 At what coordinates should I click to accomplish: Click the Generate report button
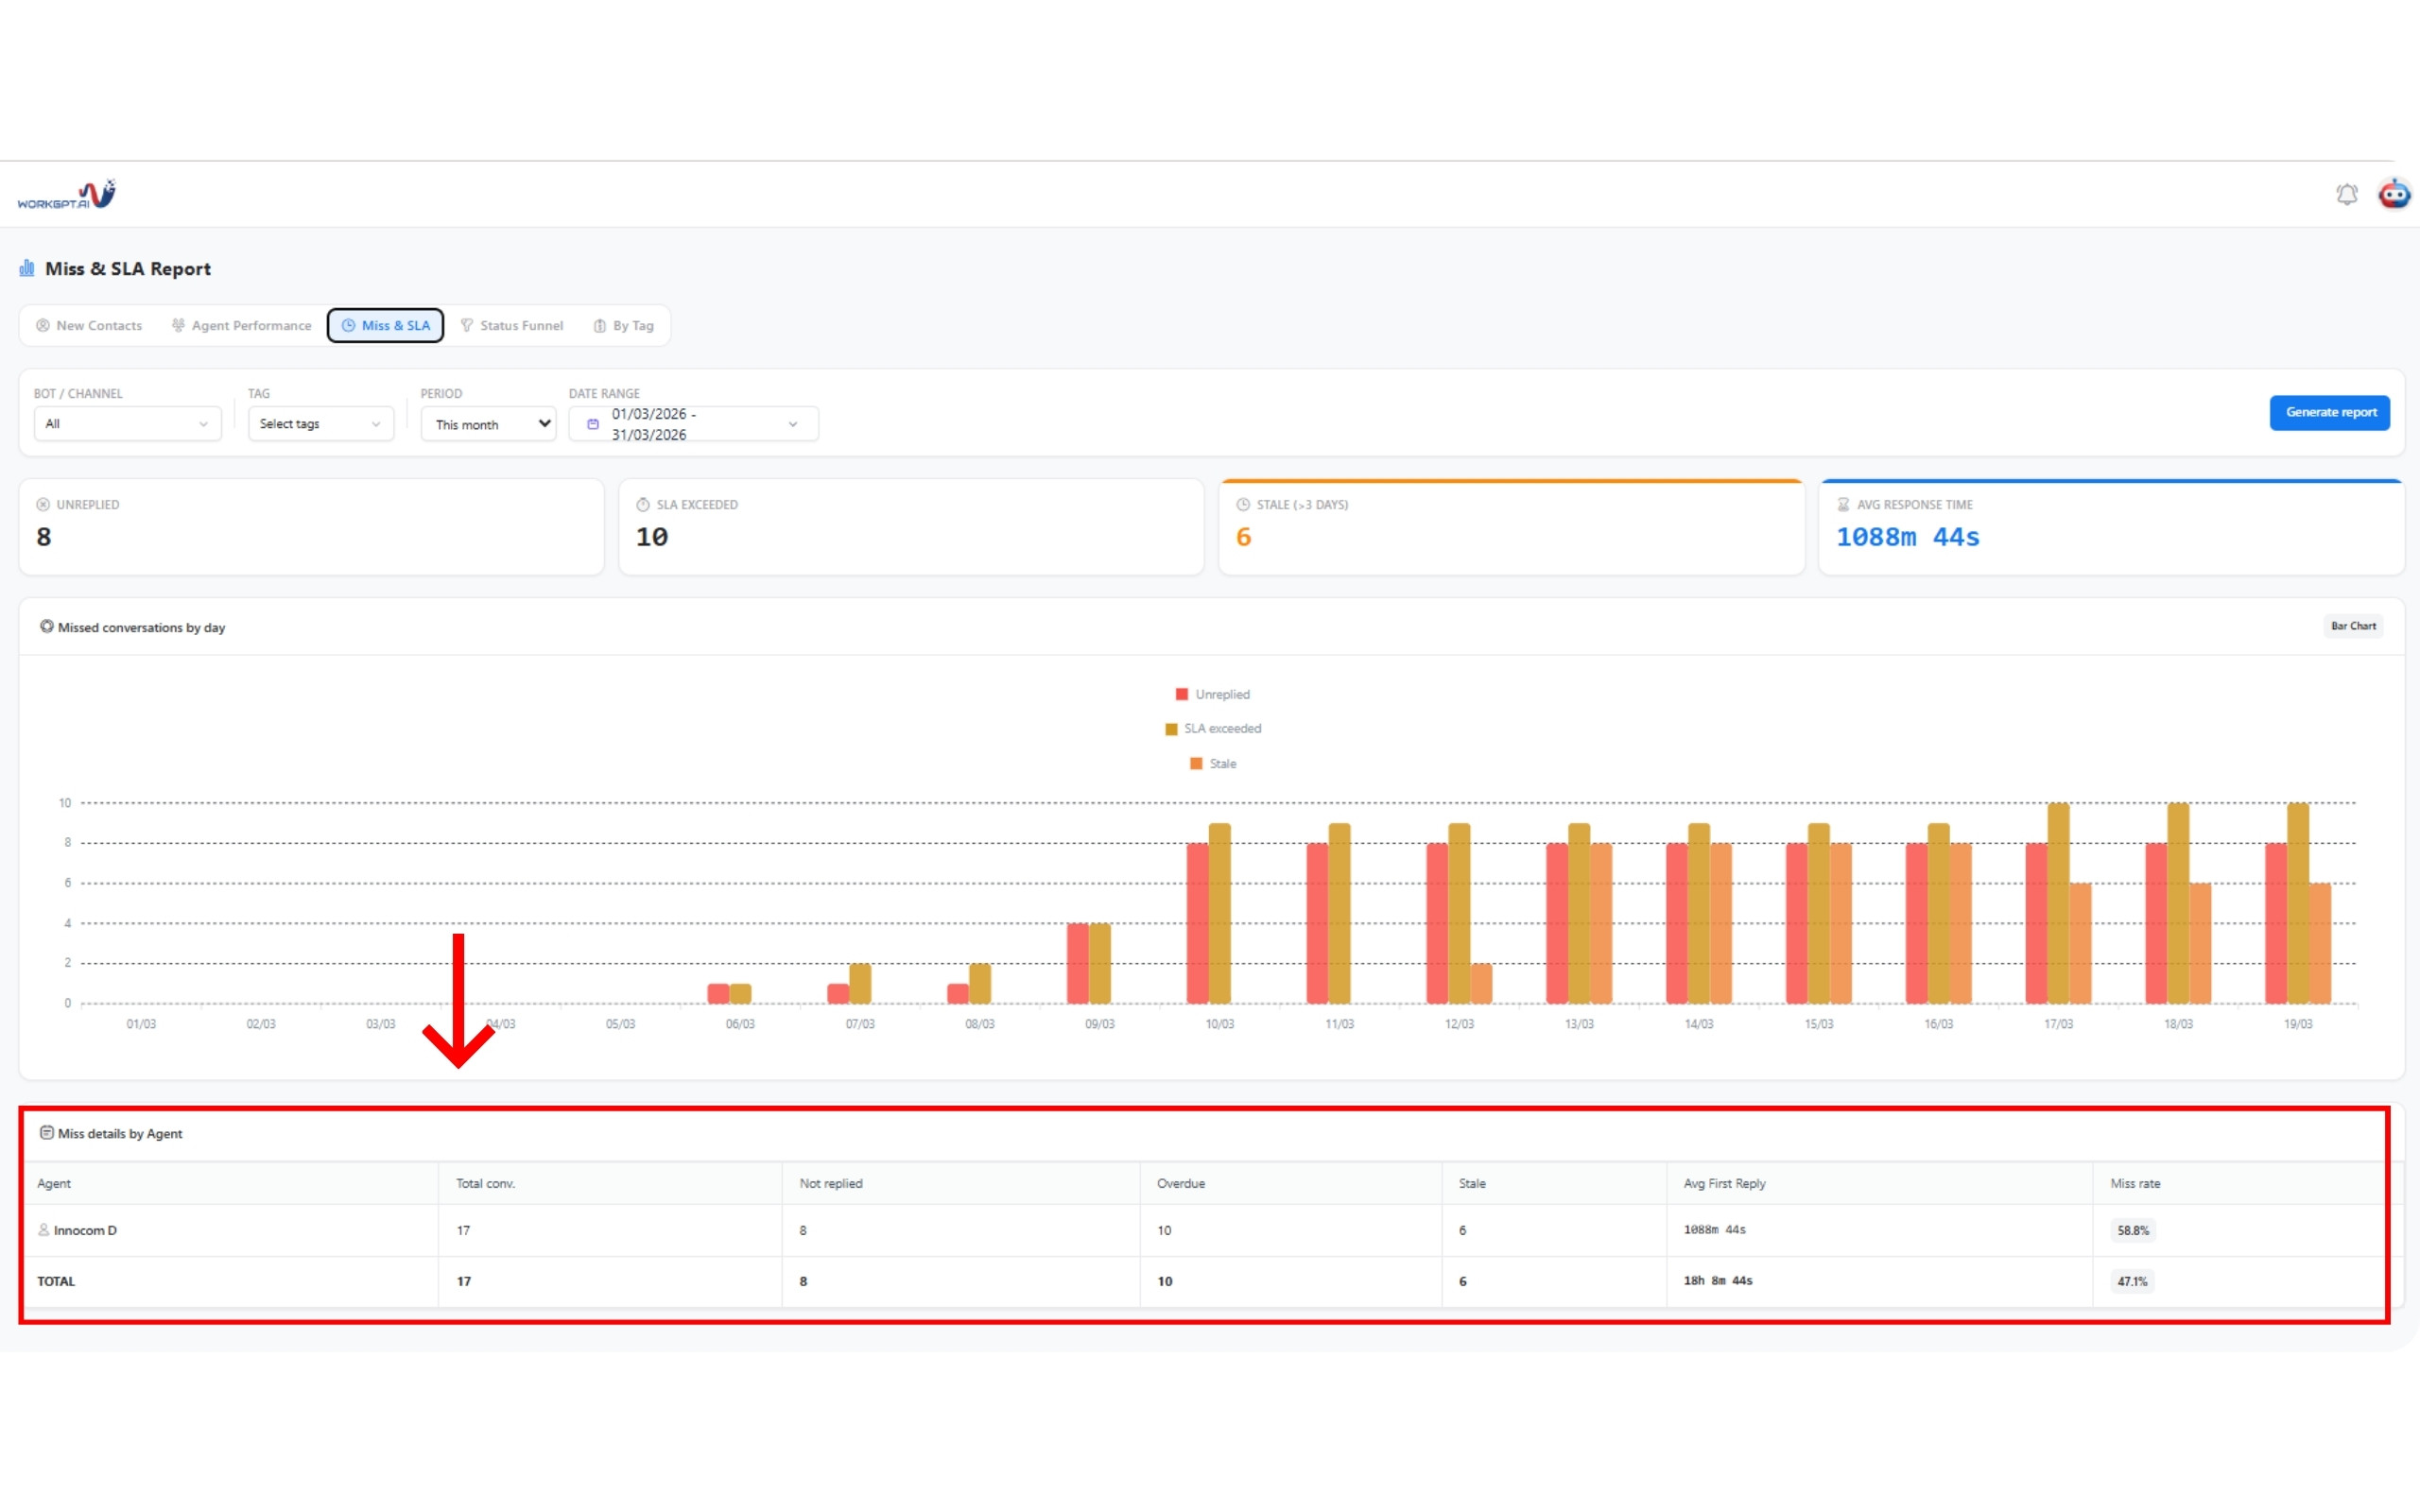click(2329, 412)
